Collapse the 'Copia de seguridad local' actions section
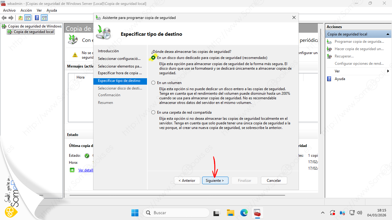392x220 pixels. (x=388, y=34)
